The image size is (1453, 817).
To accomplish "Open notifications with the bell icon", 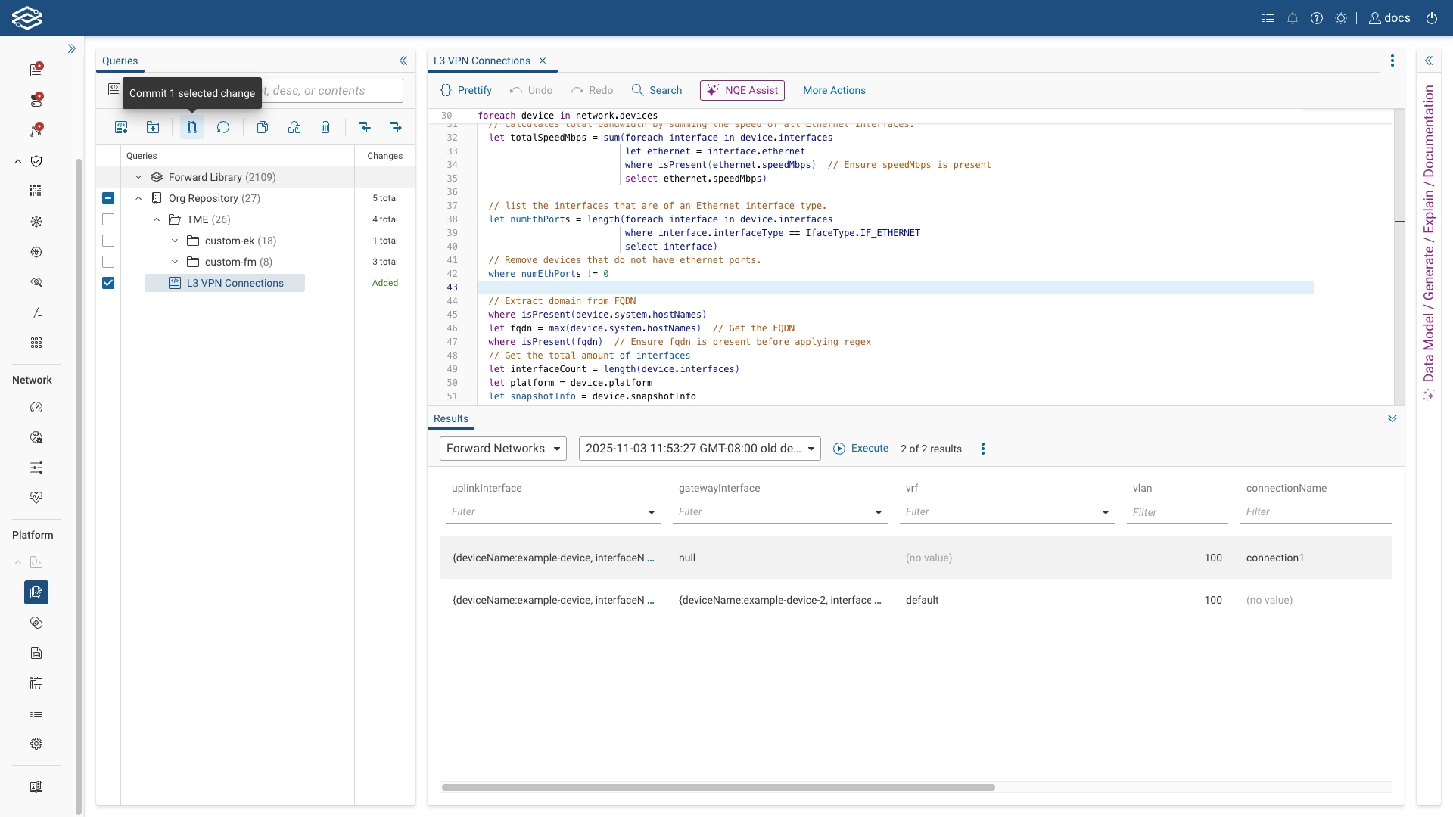I will pos(1293,18).
